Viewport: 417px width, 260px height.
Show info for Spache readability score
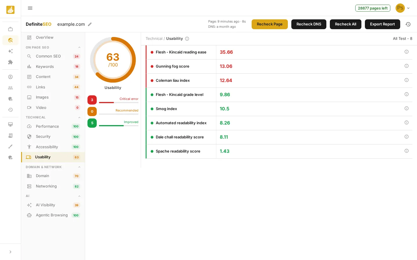click(407, 151)
